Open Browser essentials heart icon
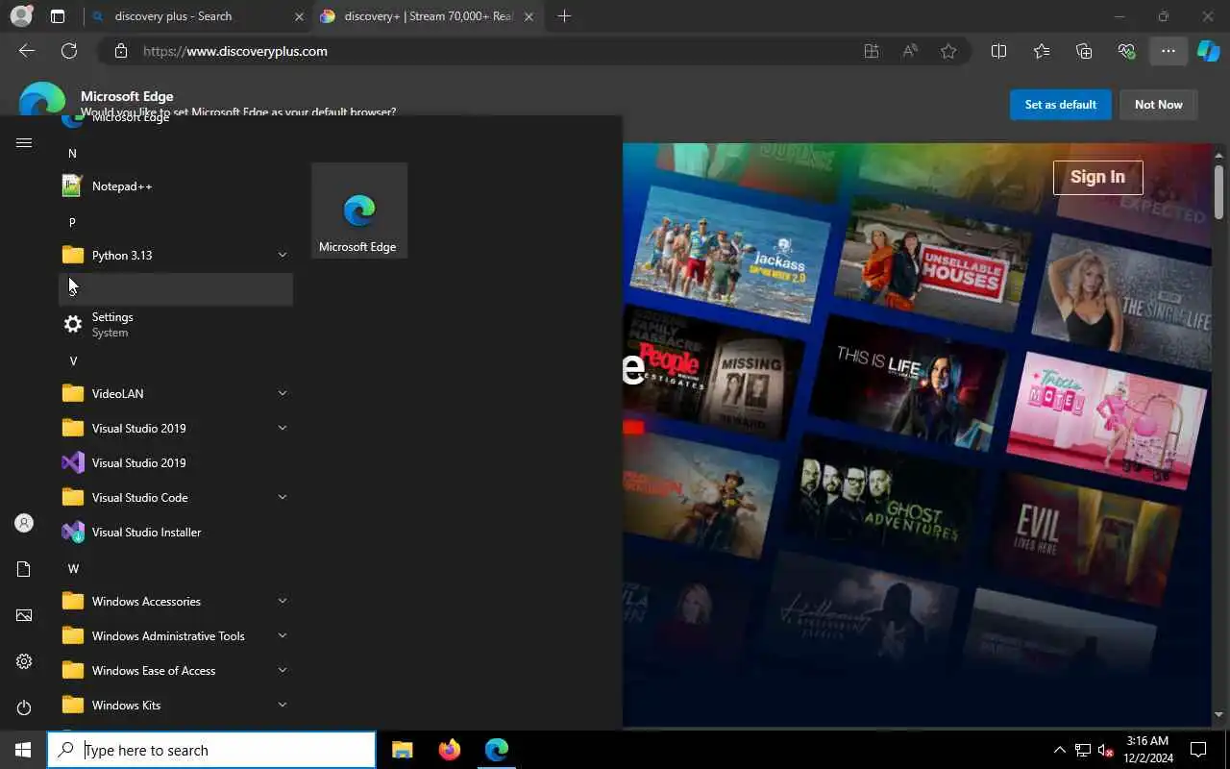This screenshot has height=769, width=1230. [1126, 51]
